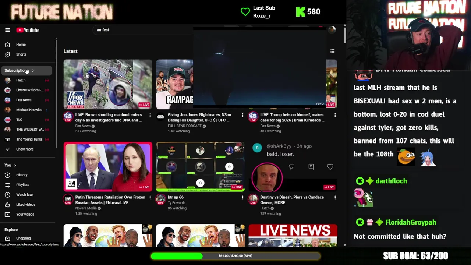
Task: Expand Show more in subscriptions list
Action: [26, 149]
